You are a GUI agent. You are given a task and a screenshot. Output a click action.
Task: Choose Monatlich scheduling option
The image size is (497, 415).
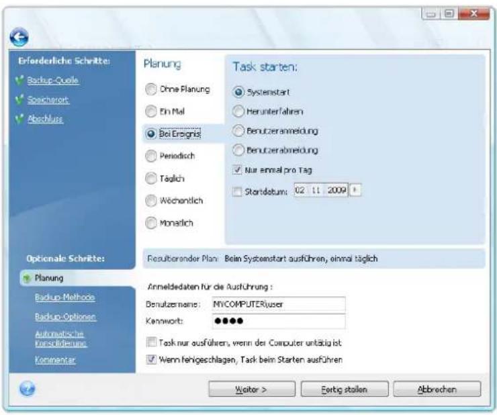tap(151, 223)
